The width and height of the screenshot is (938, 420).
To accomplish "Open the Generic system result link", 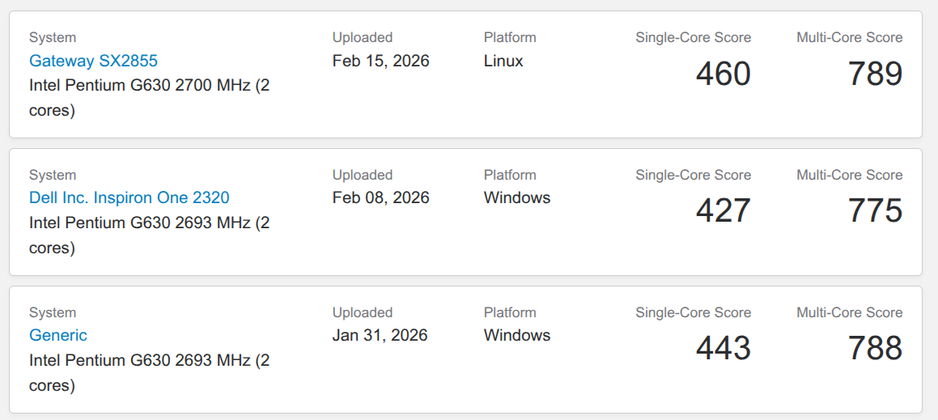I will pos(57,336).
